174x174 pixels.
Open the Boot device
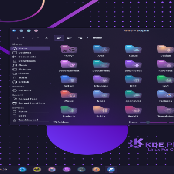point(30,116)
